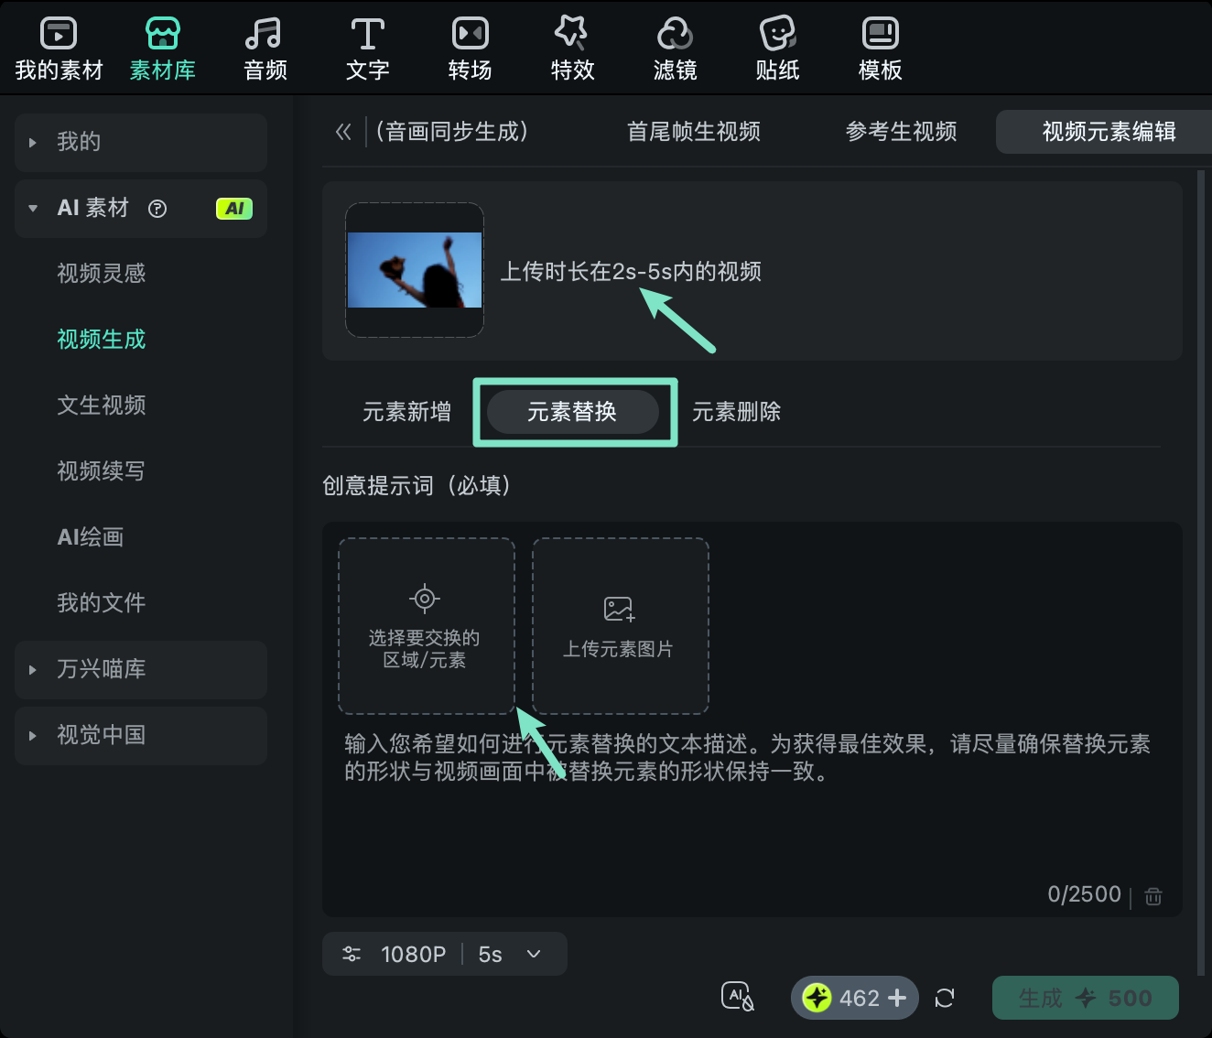
Task: Open the 首尾帧生视频 tab
Action: 693,132
